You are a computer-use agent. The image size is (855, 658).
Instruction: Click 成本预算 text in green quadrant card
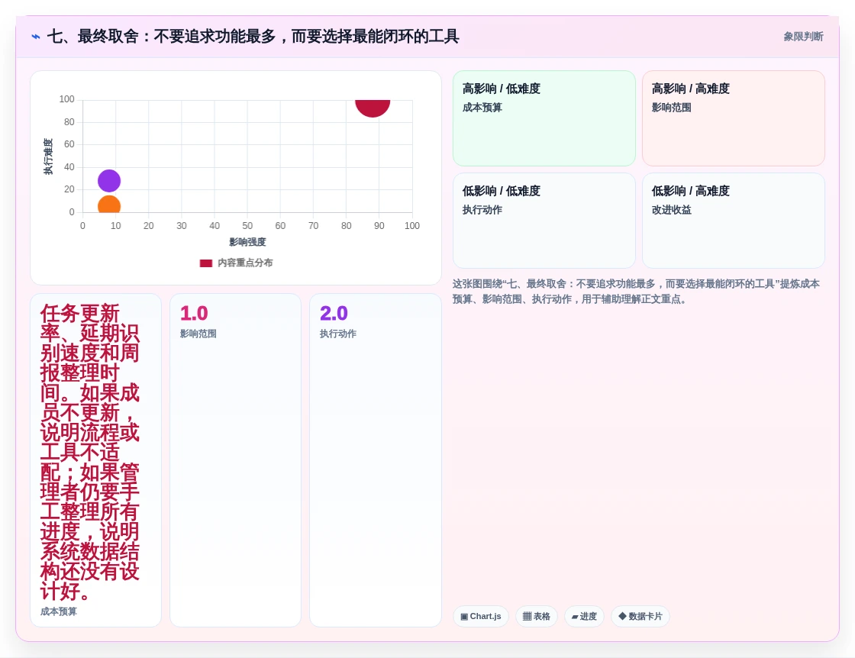482,108
